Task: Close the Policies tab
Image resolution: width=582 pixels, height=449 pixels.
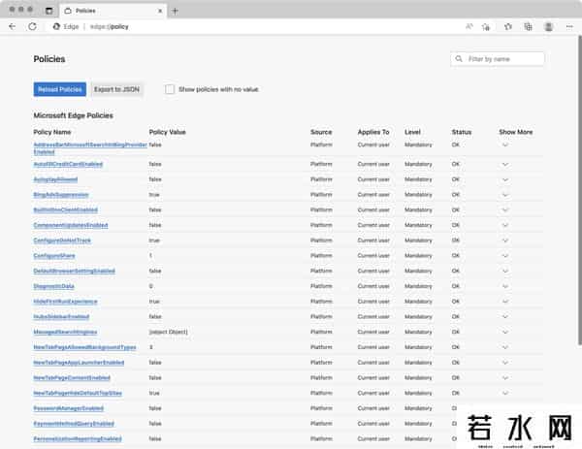Action: pos(160,11)
